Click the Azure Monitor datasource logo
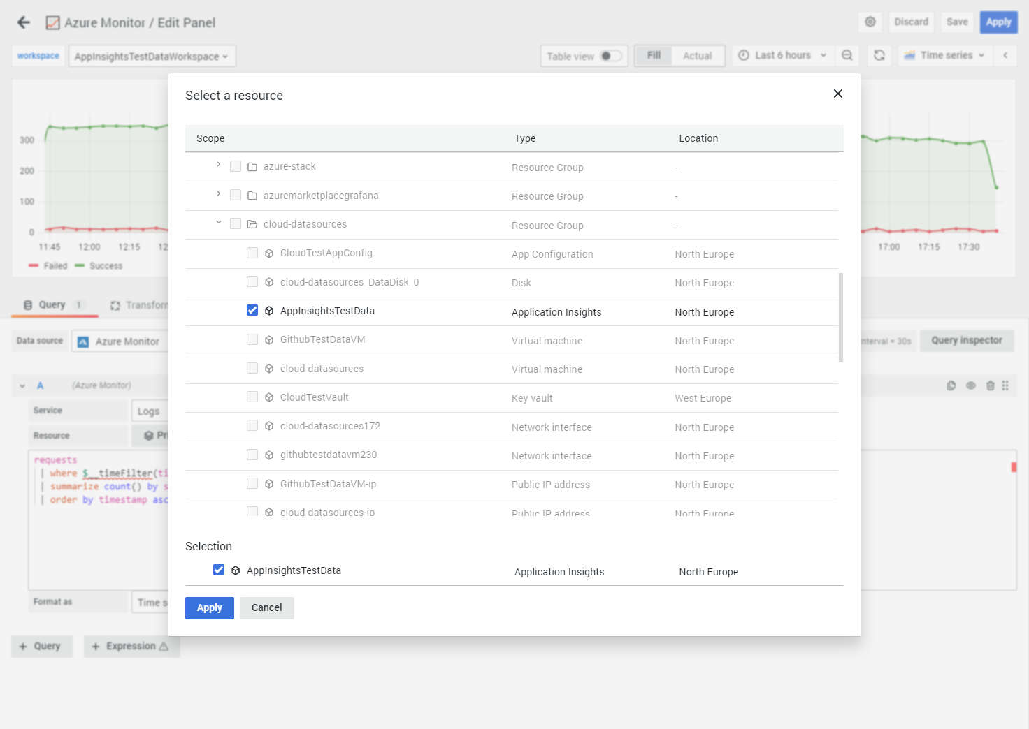The width and height of the screenshot is (1029, 729). pos(83,341)
